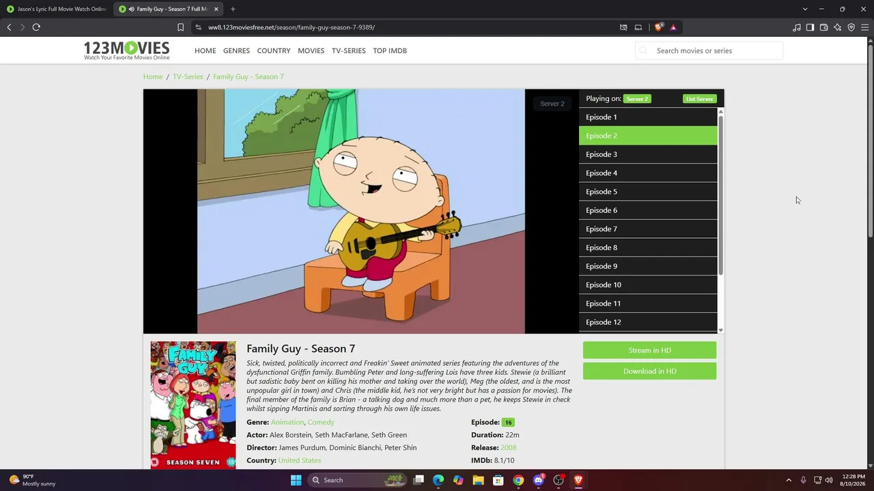
Task: Open Brave VPN shield icon
Action: 851,27
